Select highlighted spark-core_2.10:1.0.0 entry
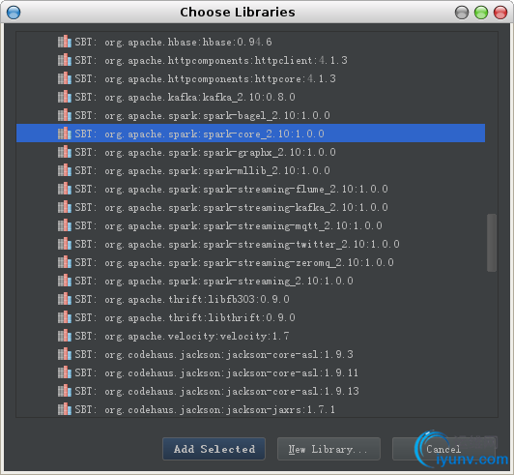The image size is (514, 475). (x=251, y=134)
